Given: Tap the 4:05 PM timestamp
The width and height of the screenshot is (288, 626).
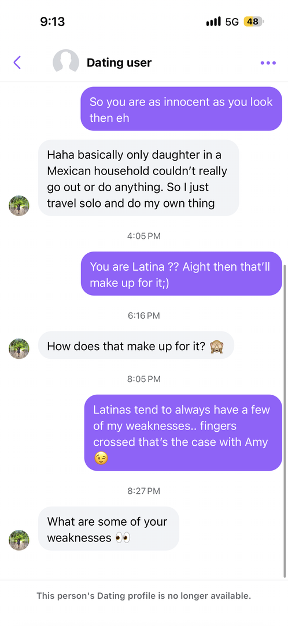Looking at the screenshot, I should [144, 236].
